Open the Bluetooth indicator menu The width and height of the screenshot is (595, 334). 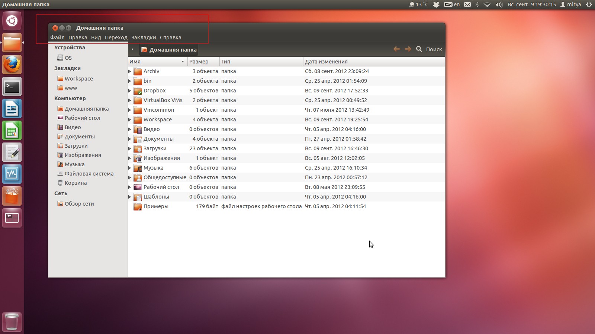(477, 4)
